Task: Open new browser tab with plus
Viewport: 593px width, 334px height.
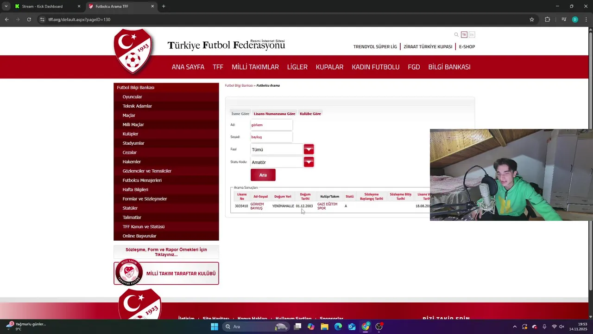Action: (164, 6)
